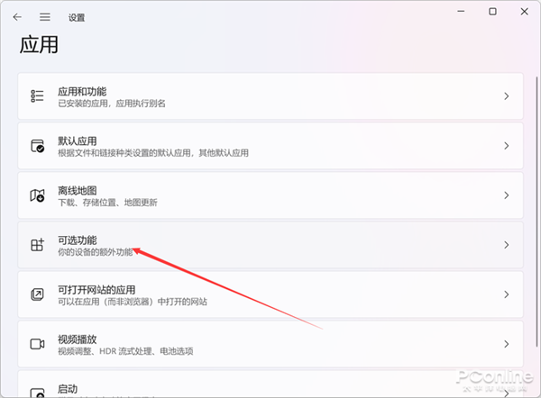Expand 默认应用 with its right chevron

click(x=507, y=146)
